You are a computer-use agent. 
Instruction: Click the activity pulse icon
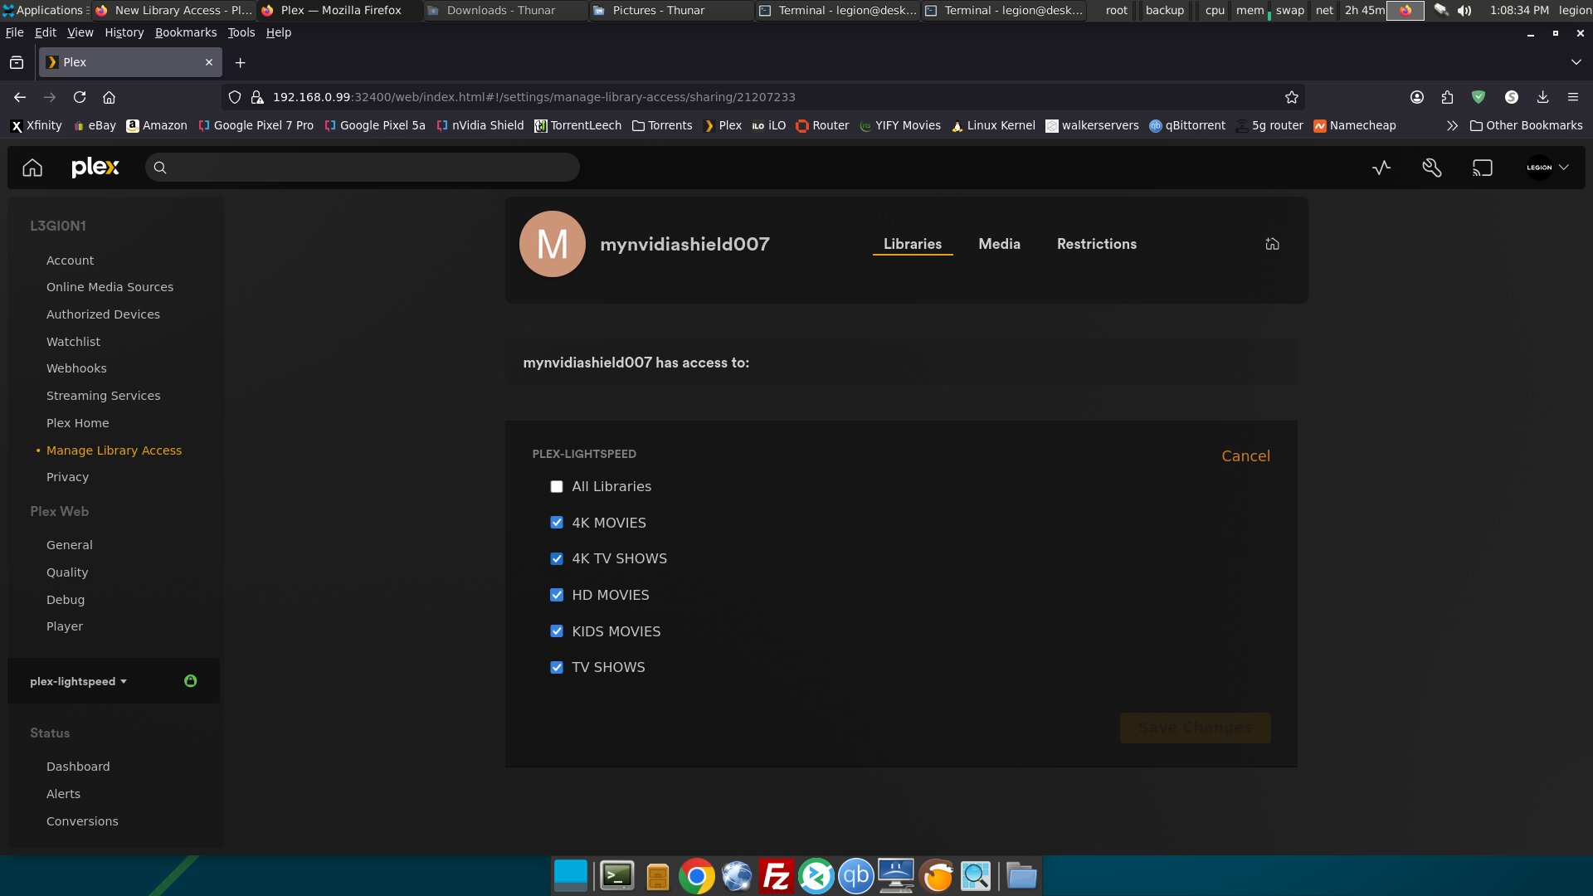point(1381,168)
